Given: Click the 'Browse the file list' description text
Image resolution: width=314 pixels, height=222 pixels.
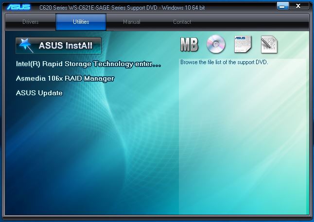Looking at the screenshot, I should coord(224,62).
